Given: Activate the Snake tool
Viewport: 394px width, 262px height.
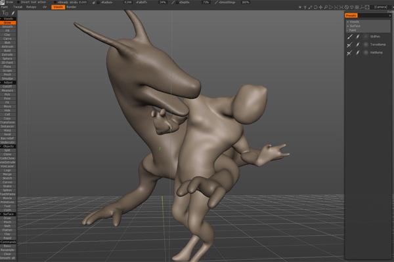Looking at the screenshot, I should tap(7, 186).
